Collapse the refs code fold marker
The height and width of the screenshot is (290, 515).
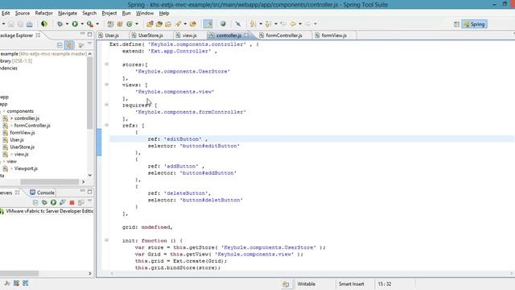[106, 125]
